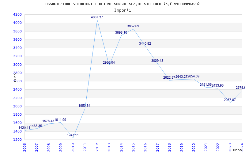Click the x-axis year 2012
Image resolution: width=245 pixels, height=153 pixels.
pos(97,147)
